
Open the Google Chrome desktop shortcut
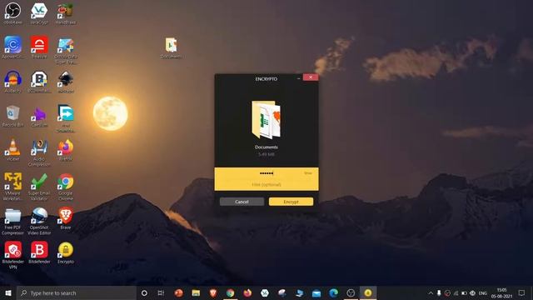pyautogui.click(x=66, y=187)
